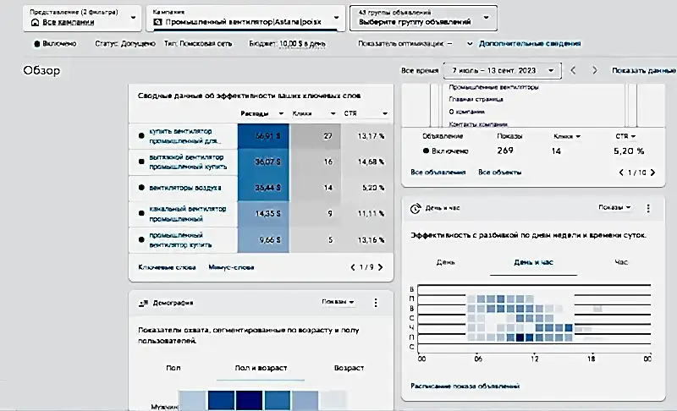Open Ключевые слова link
Image resolution: width=677 pixels, height=411 pixels.
pyautogui.click(x=167, y=267)
